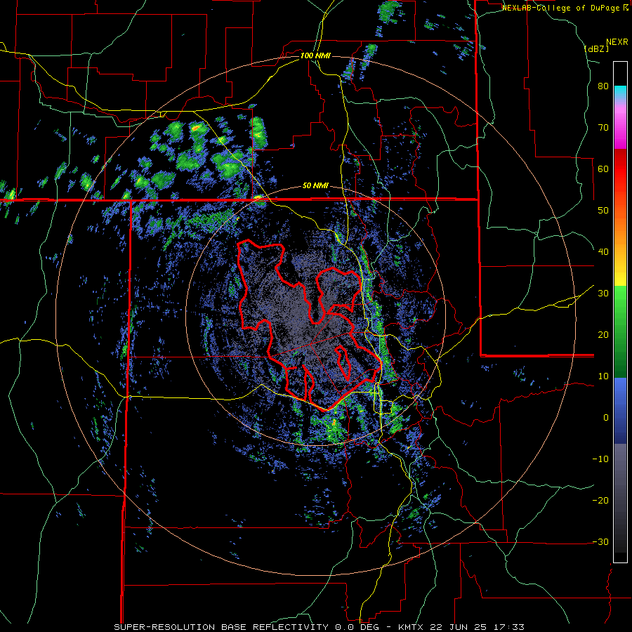Click the "[dBZ]" units label
Screen dimensions: 632x632
point(596,48)
